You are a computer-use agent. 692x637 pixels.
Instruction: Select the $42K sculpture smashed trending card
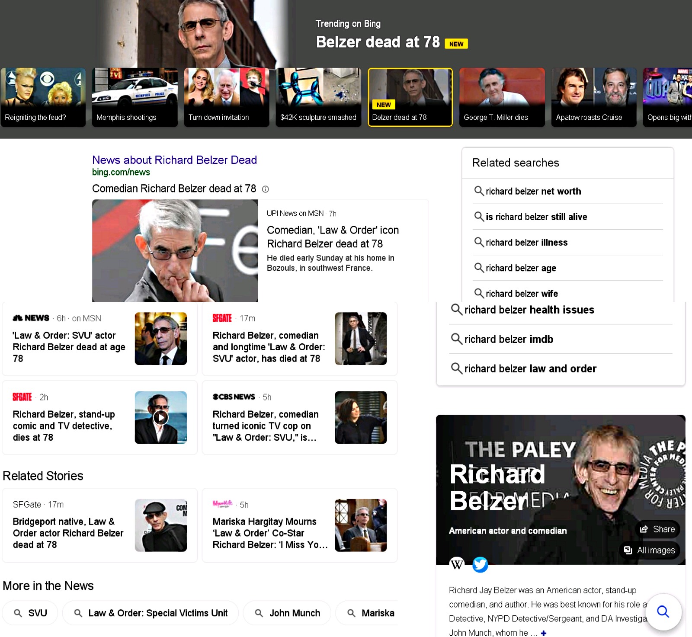(318, 97)
